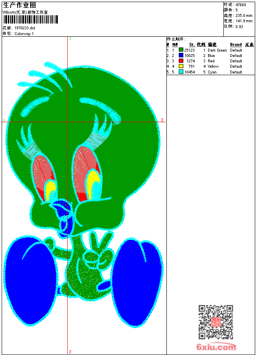Click stitch count 25123 in Dark Green row
The image size is (256, 355).
click(x=190, y=50)
